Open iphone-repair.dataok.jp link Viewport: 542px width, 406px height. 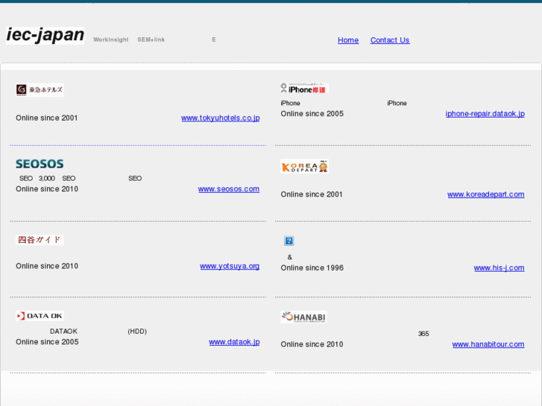(x=485, y=114)
